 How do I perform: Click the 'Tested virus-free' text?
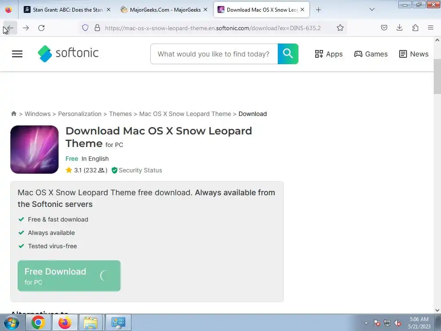point(53,246)
